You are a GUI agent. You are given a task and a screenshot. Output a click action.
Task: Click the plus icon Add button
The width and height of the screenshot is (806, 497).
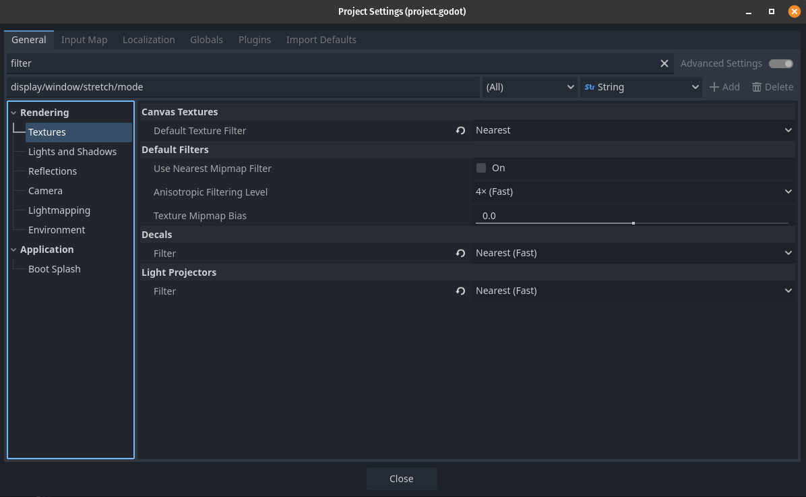pos(724,87)
